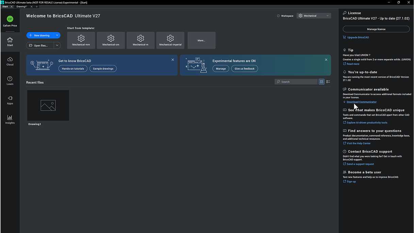Click the Open files button
Screen dimensions: 414x233
coord(40,45)
